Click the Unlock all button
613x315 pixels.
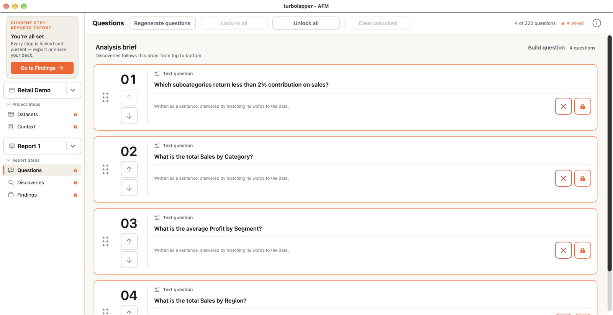[306, 23]
